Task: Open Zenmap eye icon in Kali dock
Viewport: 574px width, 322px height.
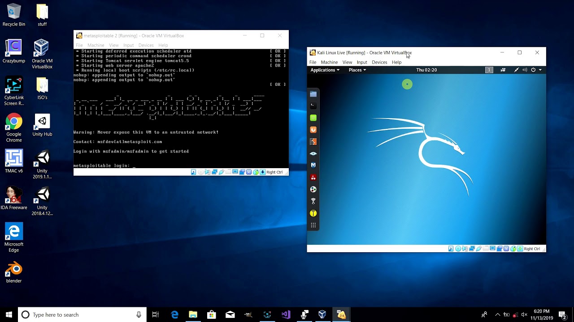Action: 313,153
